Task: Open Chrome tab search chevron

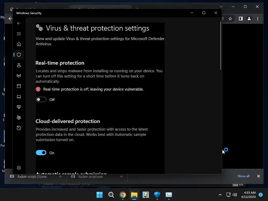Action: click(221, 7)
